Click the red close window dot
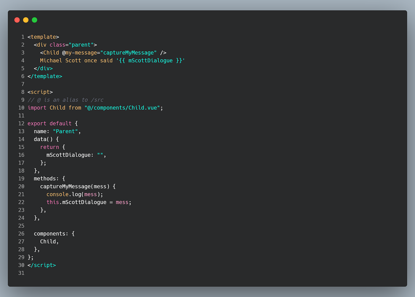This screenshot has width=415, height=297. click(x=17, y=20)
